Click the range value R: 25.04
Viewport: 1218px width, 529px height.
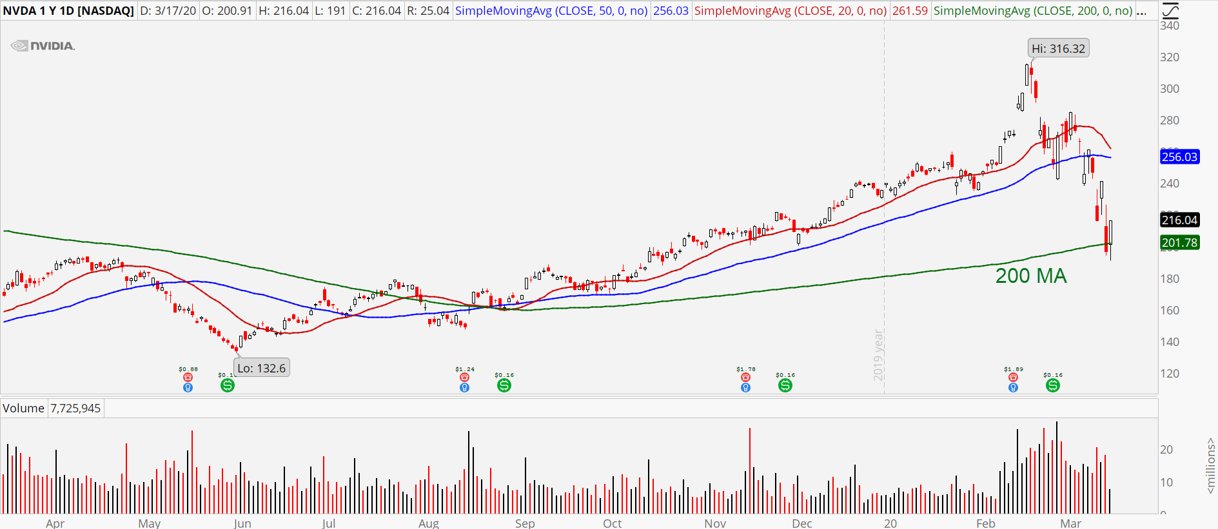coord(428,11)
